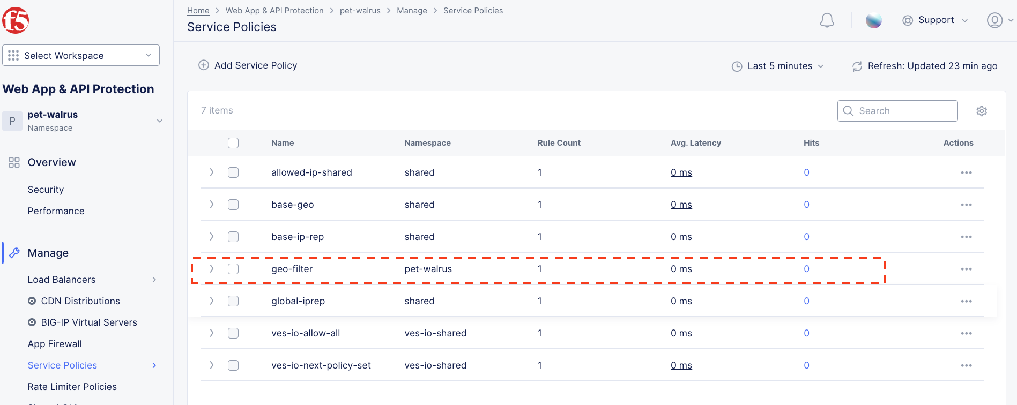1017x405 pixels.
Task: Open actions menu for geo-filter row
Action: (x=966, y=269)
